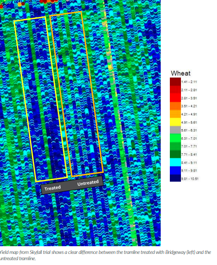Screen dimensions: 217x265
Task: Select the dark green 7.71 - 8.41 swatch
Action: pyautogui.click(x=175, y=155)
